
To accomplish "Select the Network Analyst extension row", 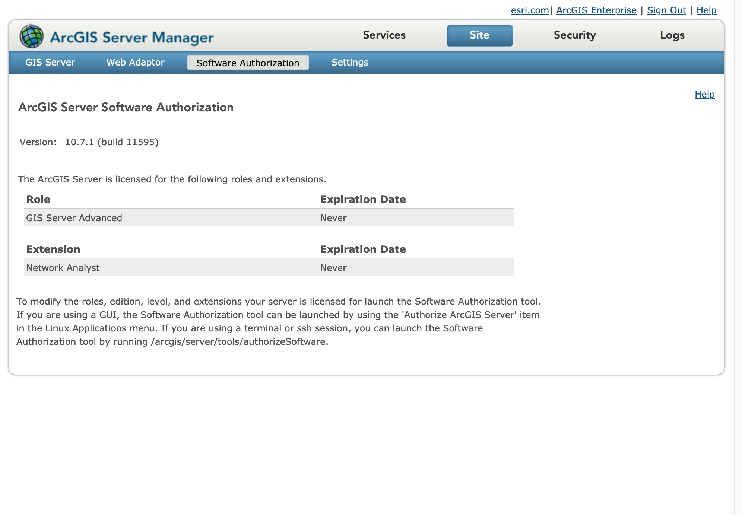I will (x=269, y=267).
